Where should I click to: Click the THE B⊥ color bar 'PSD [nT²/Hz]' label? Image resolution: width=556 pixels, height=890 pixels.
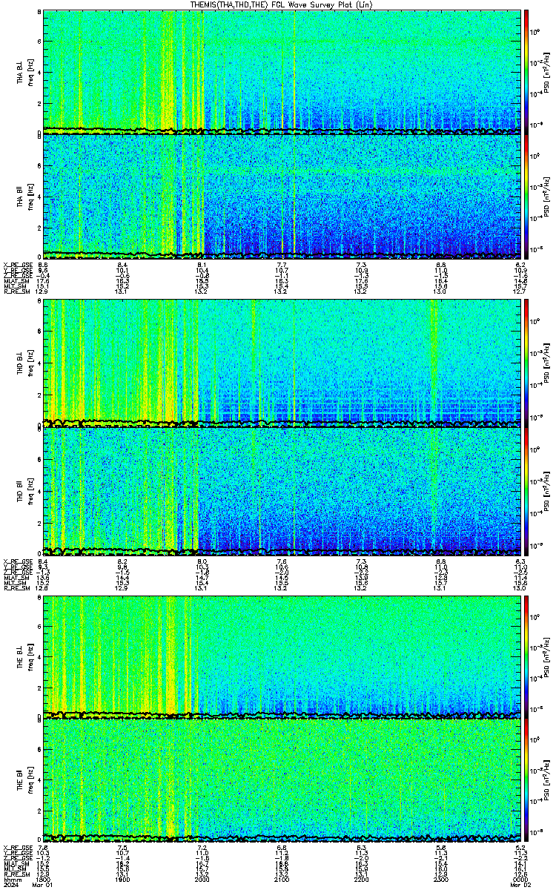pos(547,656)
